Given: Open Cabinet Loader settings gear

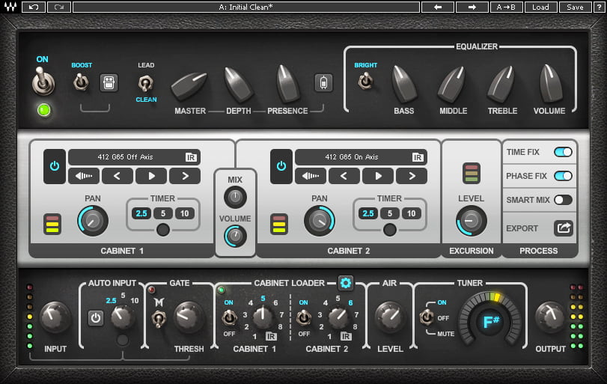Looking at the screenshot, I should [x=345, y=283].
